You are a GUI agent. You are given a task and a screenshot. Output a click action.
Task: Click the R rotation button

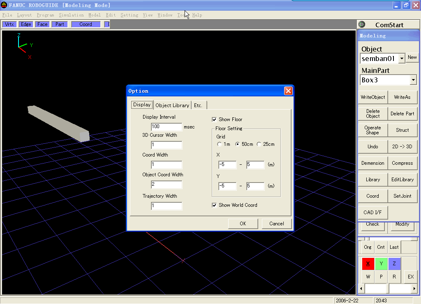click(x=394, y=277)
